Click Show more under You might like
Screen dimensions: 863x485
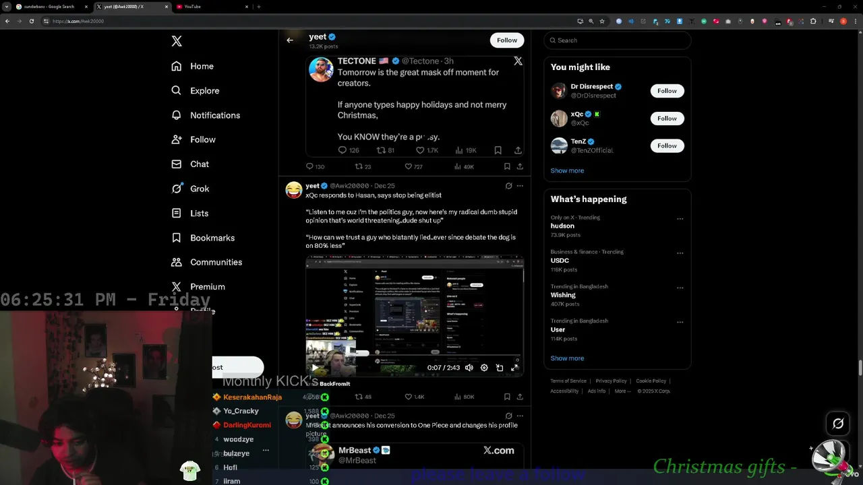click(567, 170)
